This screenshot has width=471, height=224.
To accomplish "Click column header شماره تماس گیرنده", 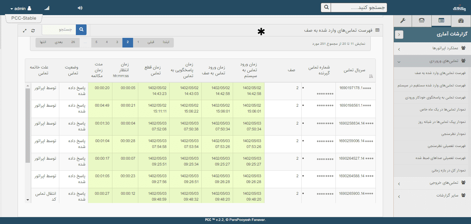I will click(x=319, y=70).
